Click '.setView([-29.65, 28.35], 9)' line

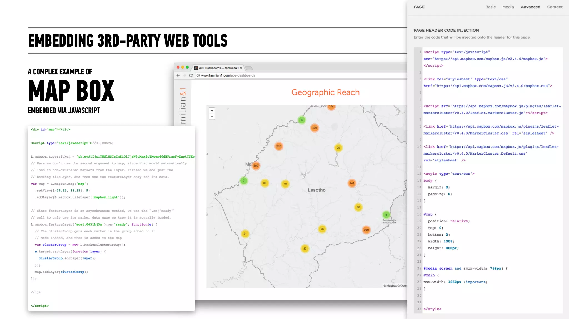click(62, 191)
